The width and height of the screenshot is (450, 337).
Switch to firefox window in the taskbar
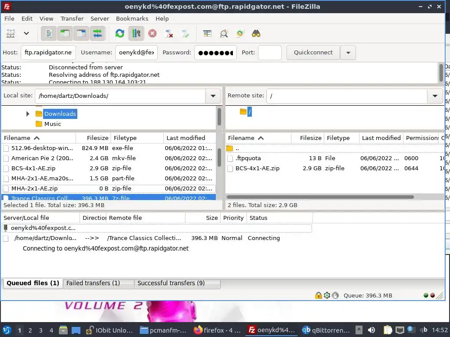point(217,330)
